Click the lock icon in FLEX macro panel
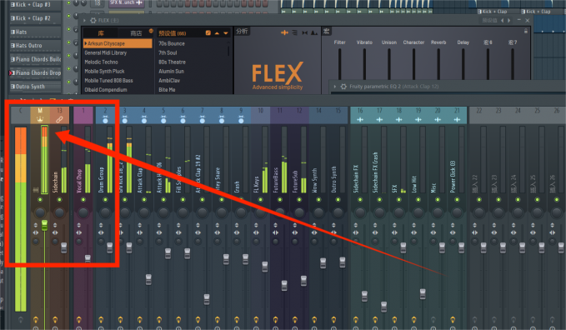Viewport: 566px width, 330px height. click(525, 32)
